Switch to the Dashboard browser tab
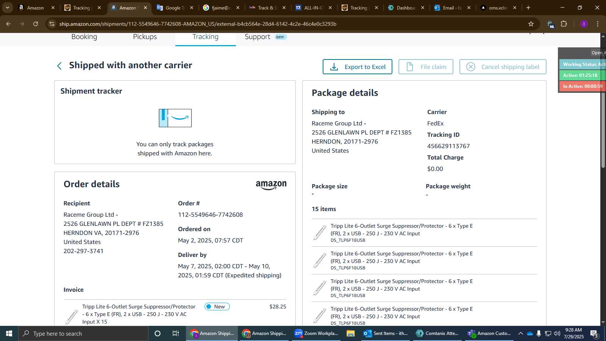606x341 pixels. (406, 8)
